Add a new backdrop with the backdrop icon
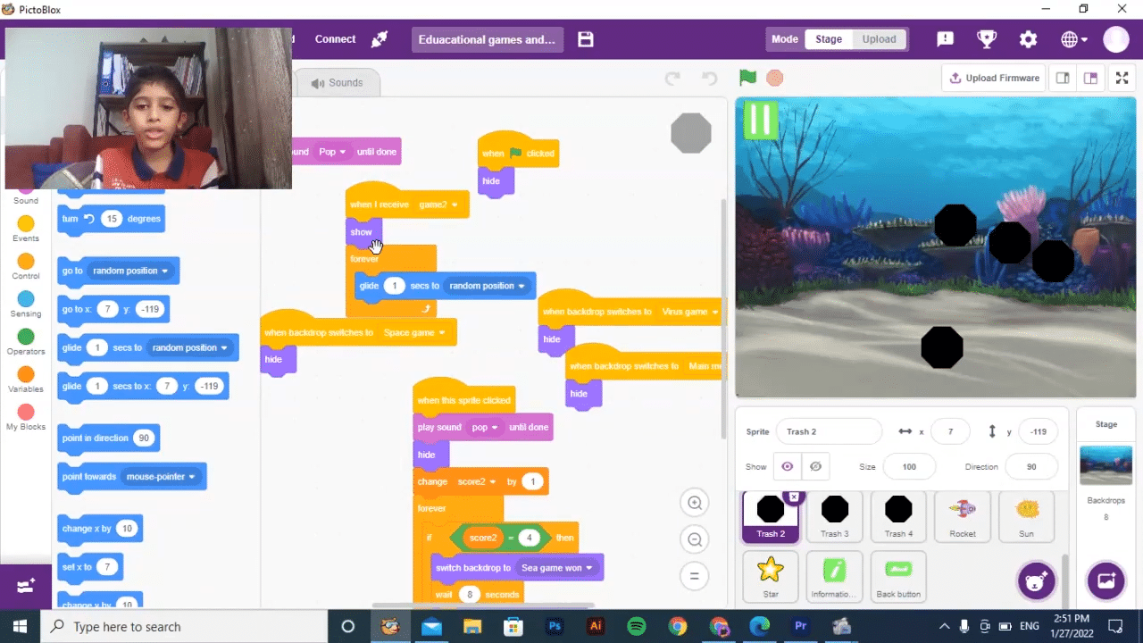The height and width of the screenshot is (643, 1143). (x=1105, y=580)
